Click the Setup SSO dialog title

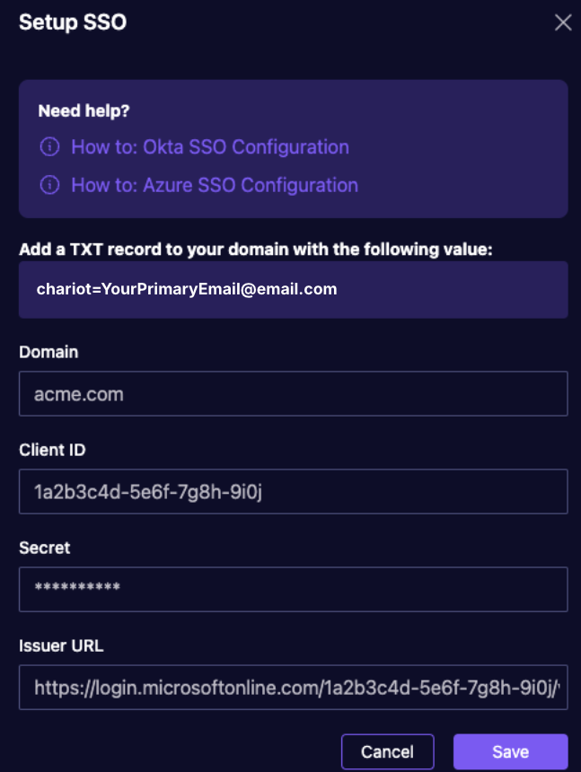73,22
